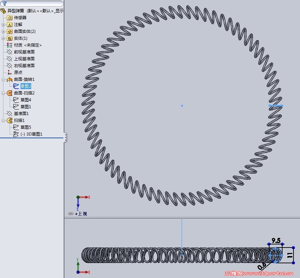
Task: Click the 实体(1) solid bodies folder icon
Action: [10, 38]
